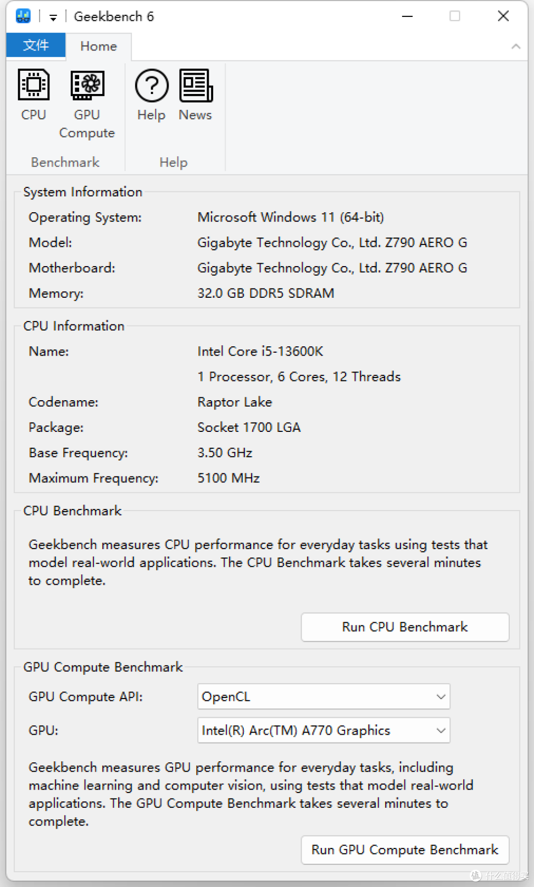Click the Help ribbon group label
This screenshot has width=534, height=887.
174,162
